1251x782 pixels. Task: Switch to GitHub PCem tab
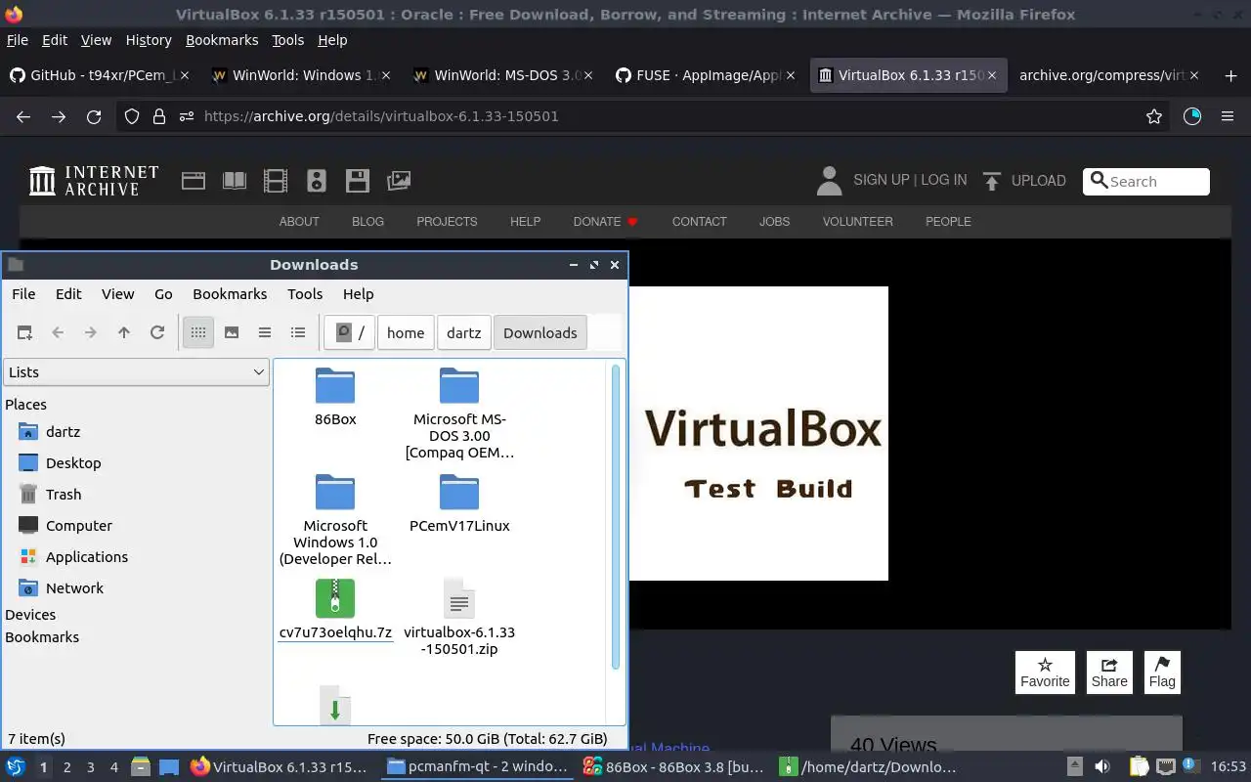pyautogui.click(x=102, y=75)
